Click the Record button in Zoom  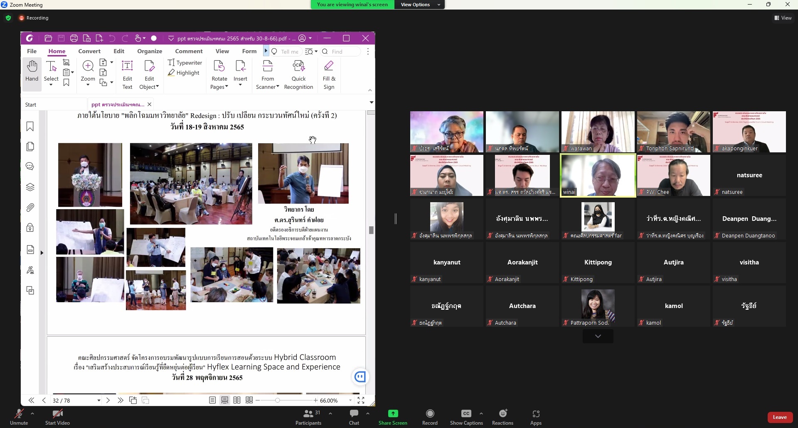[x=430, y=417]
